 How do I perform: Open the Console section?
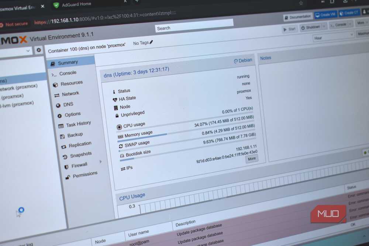(68, 73)
